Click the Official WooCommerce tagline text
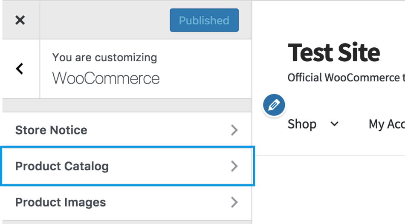 point(346,78)
